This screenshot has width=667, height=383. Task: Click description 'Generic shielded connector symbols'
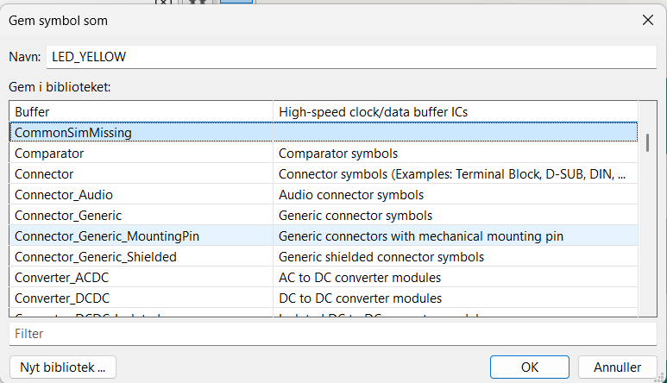pos(381,257)
